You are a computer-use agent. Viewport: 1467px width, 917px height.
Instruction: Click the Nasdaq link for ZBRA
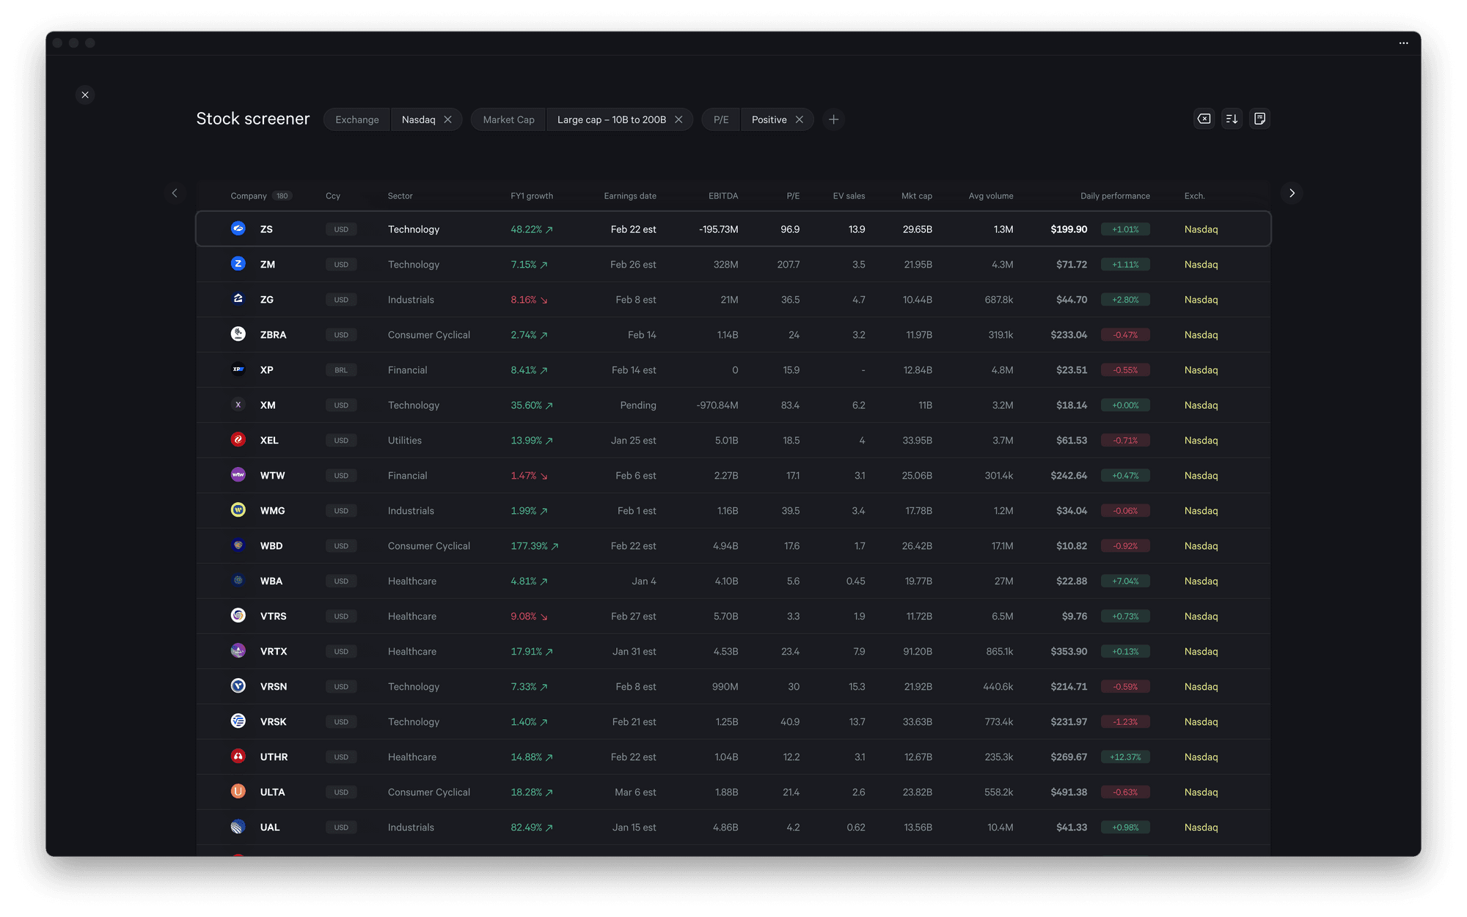pyautogui.click(x=1201, y=335)
